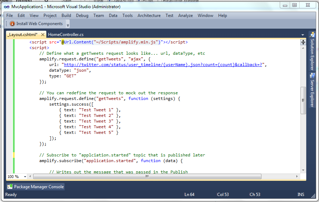Open the Solution Explorer panel icon

point(312,35)
